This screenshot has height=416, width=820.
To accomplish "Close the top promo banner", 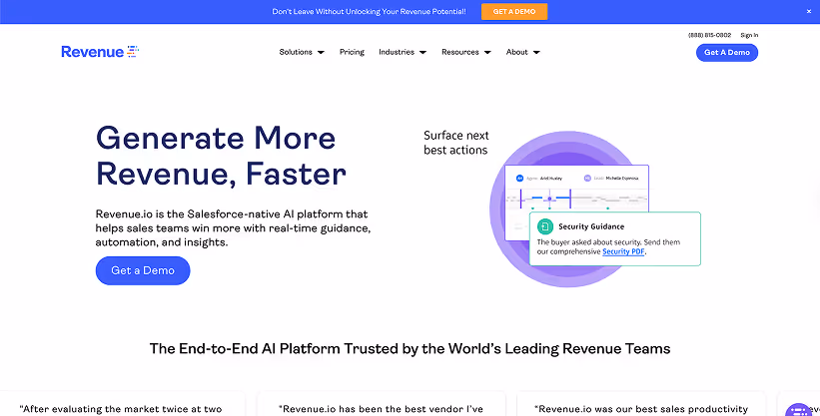I will click(808, 12).
